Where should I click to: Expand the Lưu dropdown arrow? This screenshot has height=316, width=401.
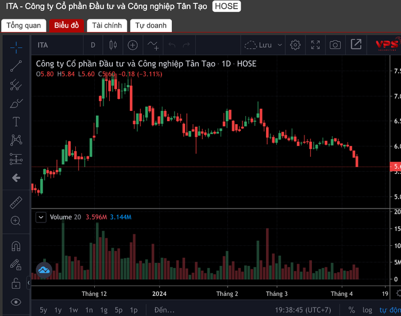click(280, 45)
